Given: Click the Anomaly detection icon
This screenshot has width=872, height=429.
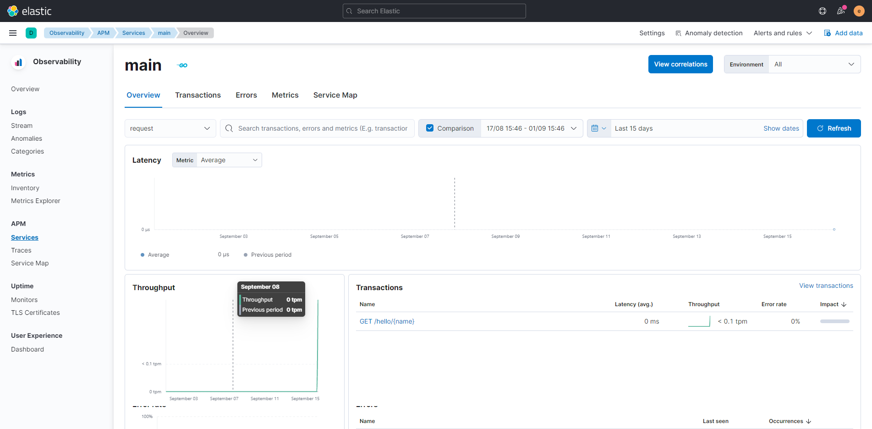Looking at the screenshot, I should (x=679, y=33).
